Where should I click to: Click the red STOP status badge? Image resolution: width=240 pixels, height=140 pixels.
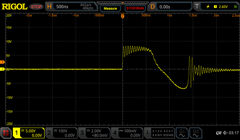click(36, 6)
